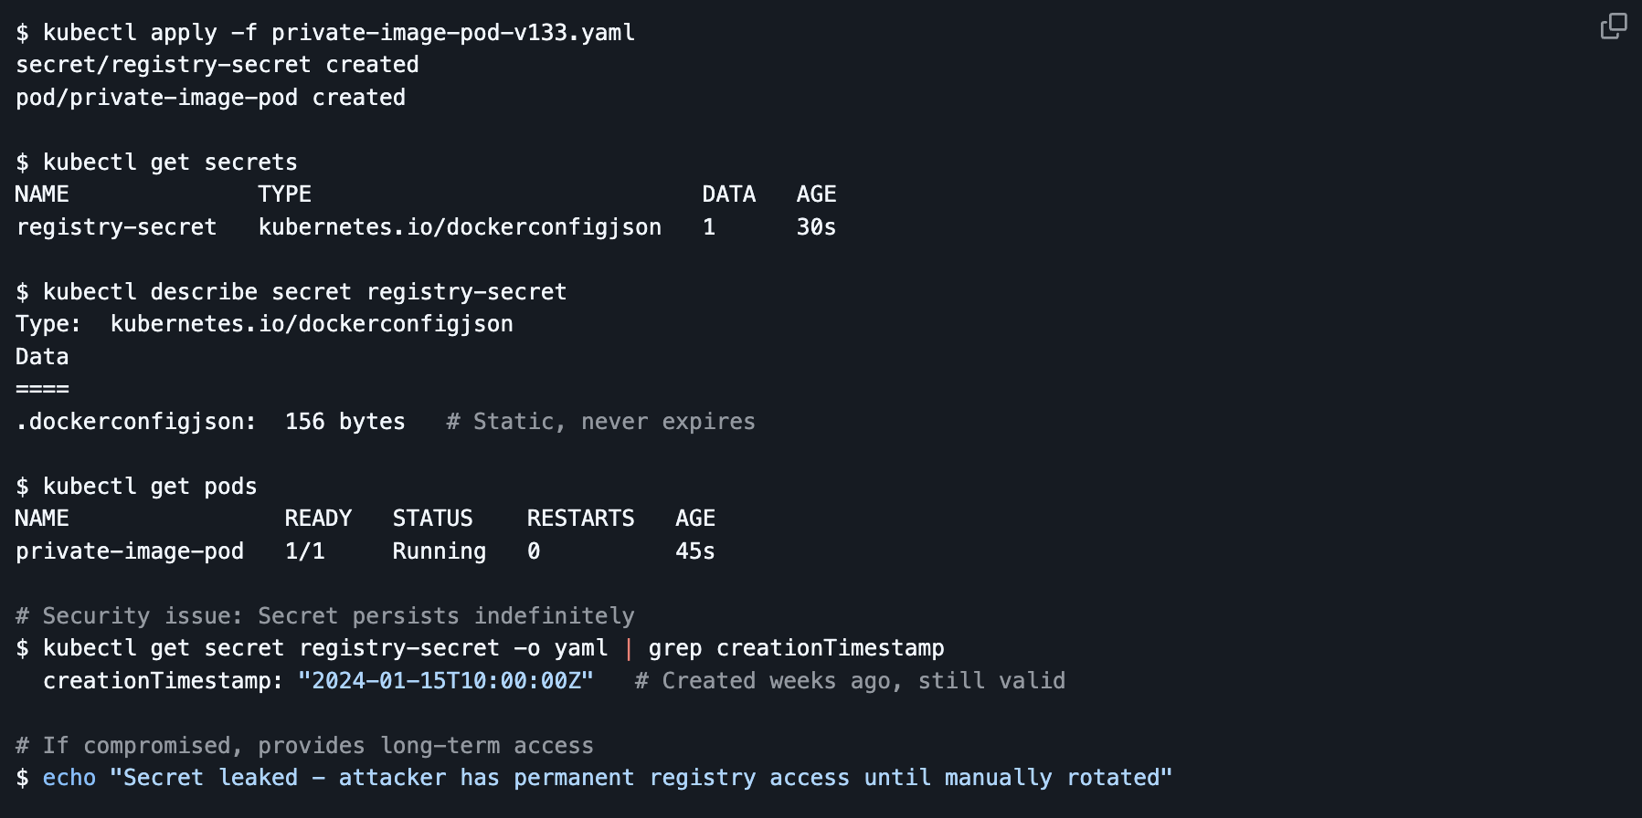The width and height of the screenshot is (1642, 818).
Task: Click the 'kubectl get secrets' command
Action: click(170, 163)
